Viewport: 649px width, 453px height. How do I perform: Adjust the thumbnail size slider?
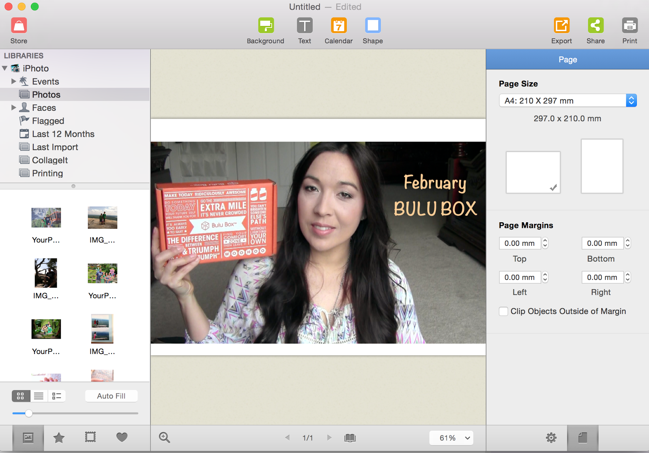coord(29,413)
